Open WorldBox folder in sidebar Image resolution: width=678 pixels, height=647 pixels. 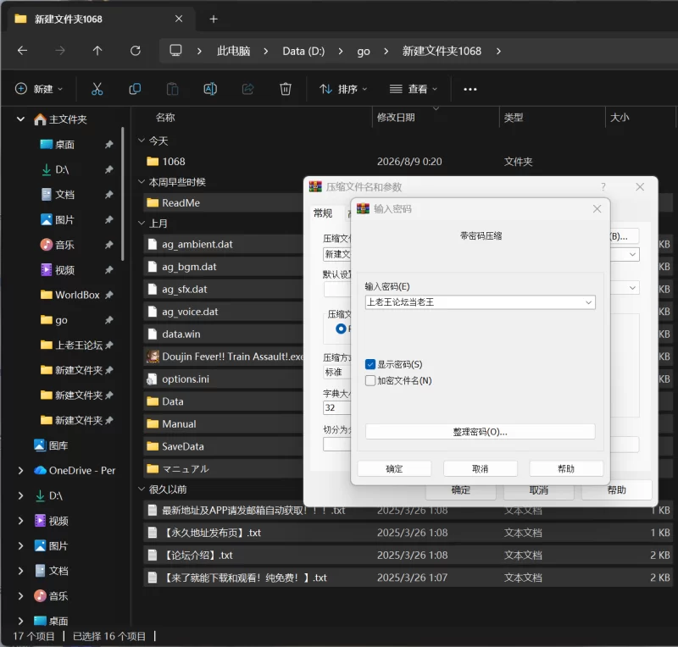pos(77,295)
